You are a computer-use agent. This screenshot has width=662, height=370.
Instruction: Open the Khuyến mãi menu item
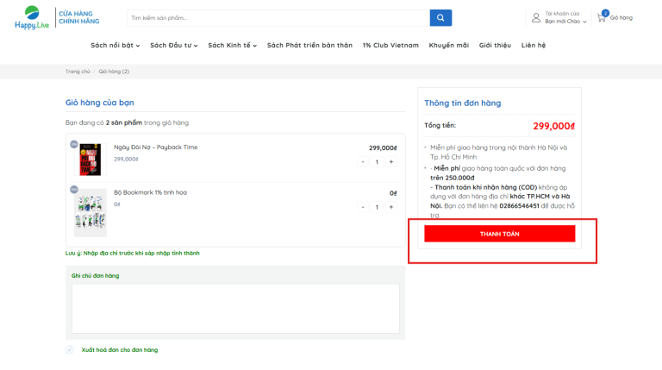coord(449,45)
